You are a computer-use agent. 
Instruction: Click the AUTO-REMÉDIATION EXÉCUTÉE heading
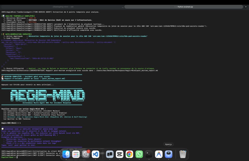click(16, 34)
